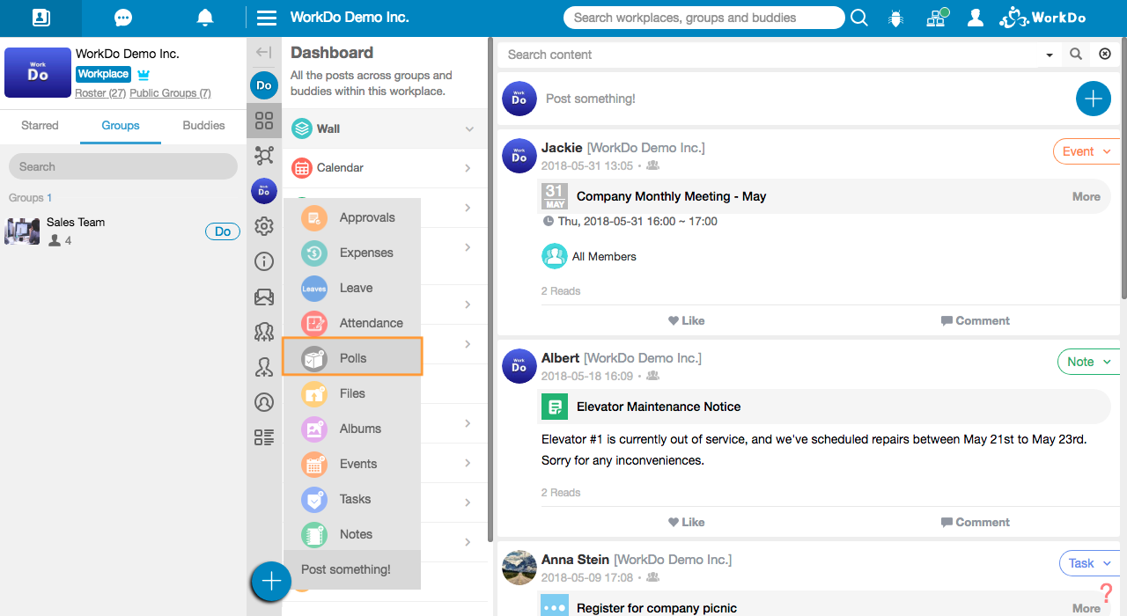This screenshot has width=1127, height=616.
Task: Click the picture tray icon in sidebar
Action: coord(264,297)
